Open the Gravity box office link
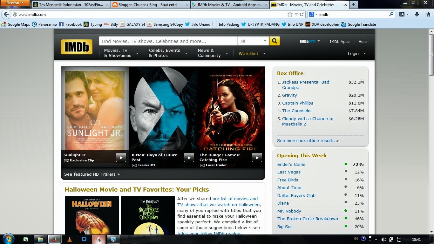Screen dimensions: 434x244 [x=289, y=95]
